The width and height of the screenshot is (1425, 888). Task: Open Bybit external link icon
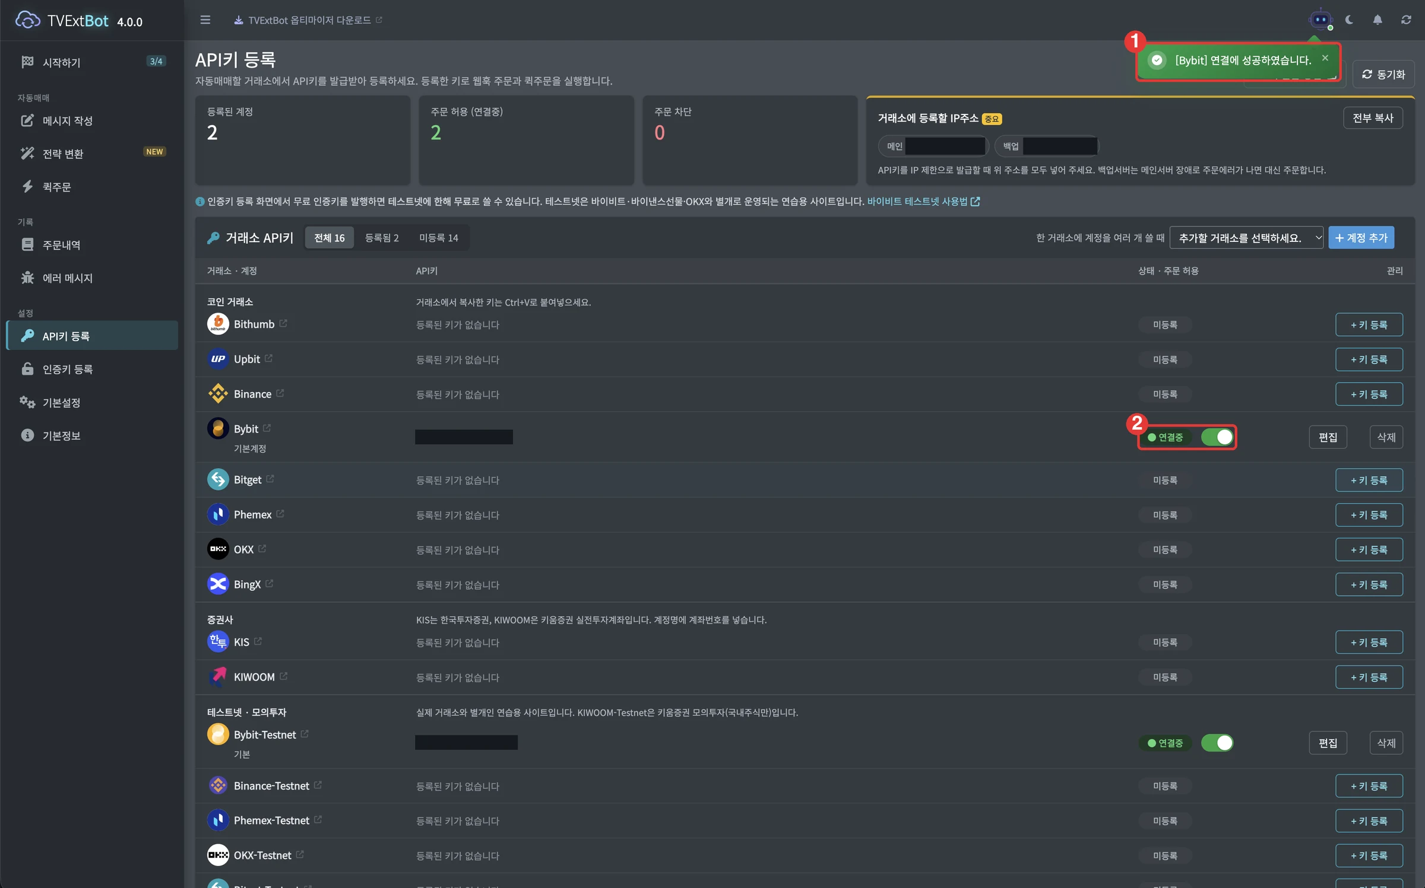(x=267, y=428)
